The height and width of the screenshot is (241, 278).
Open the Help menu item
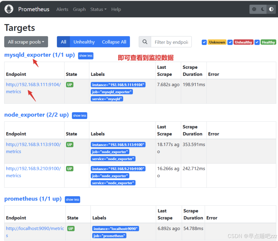coord(116,9)
